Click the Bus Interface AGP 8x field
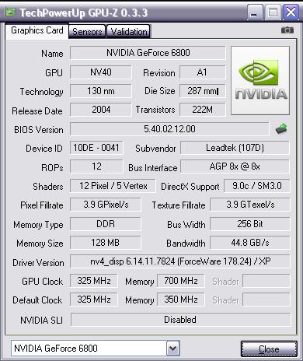This screenshot has height=361, width=303. coord(235,166)
